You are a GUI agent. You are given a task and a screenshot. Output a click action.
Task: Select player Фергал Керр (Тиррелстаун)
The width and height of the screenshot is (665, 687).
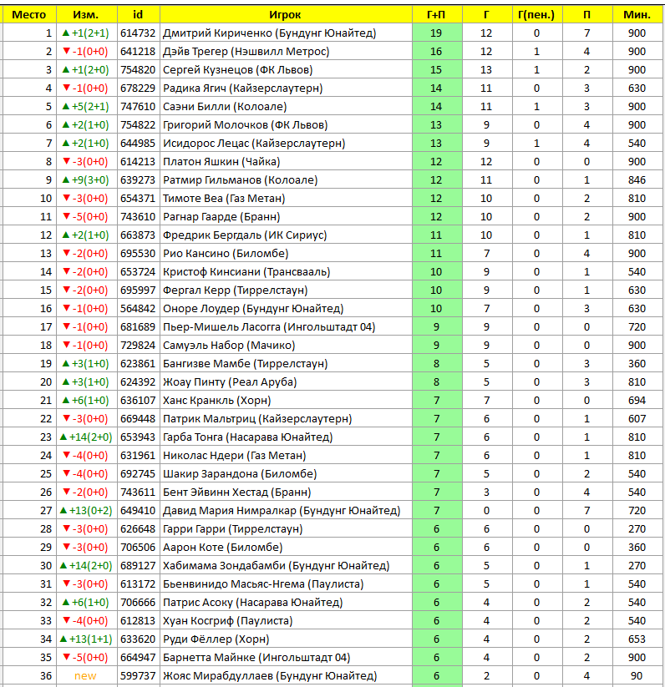pos(235,291)
